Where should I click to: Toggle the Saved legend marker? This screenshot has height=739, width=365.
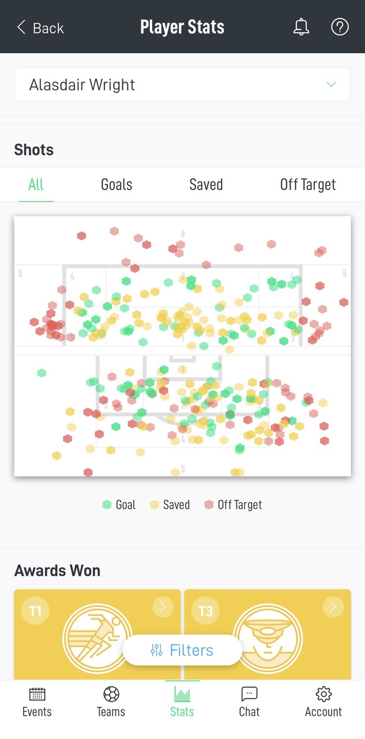(153, 504)
